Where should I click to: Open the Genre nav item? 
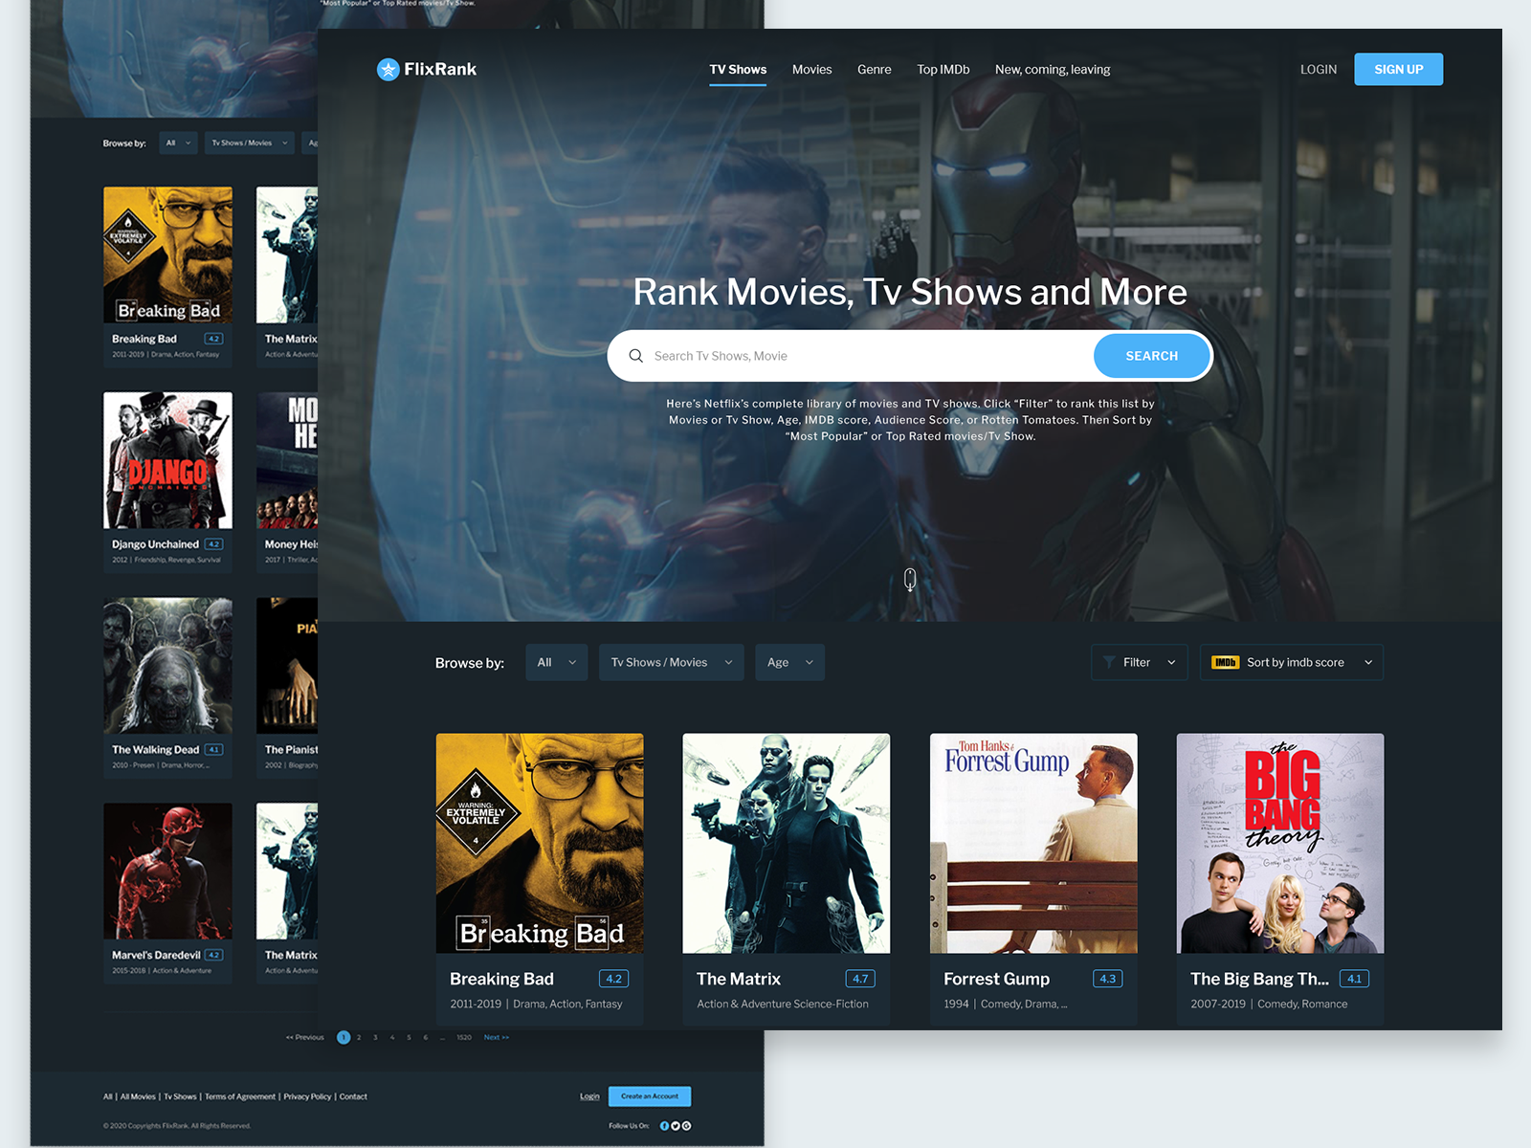[x=874, y=70]
